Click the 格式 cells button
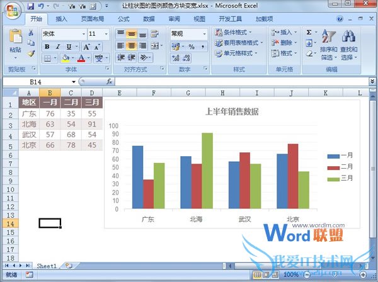The width and height of the screenshot is (378, 282). pyautogui.click(x=284, y=54)
